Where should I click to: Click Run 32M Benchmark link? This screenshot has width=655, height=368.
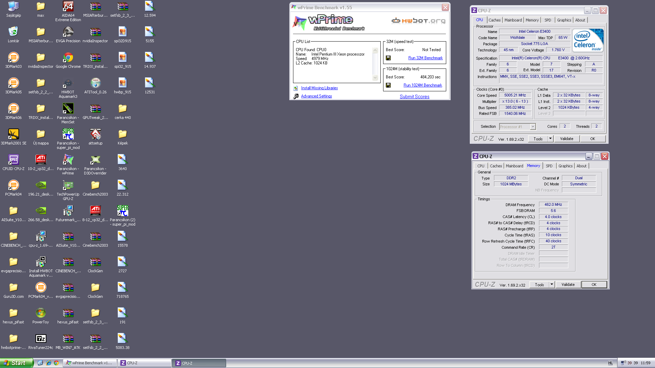tap(425, 58)
